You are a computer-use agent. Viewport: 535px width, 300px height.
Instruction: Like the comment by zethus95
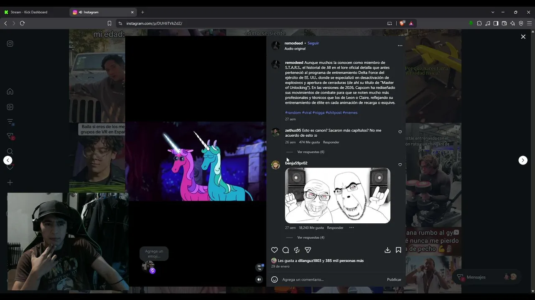click(400, 132)
